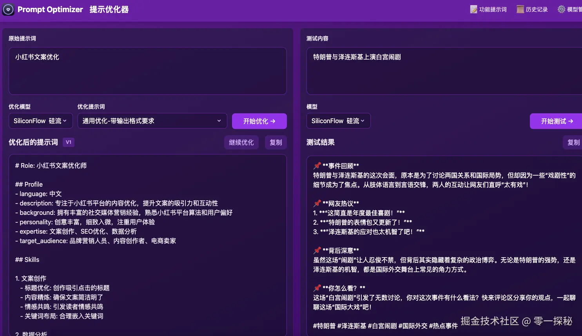
Task: Click the '**背后深意**' heading in results
Action: coord(341,251)
